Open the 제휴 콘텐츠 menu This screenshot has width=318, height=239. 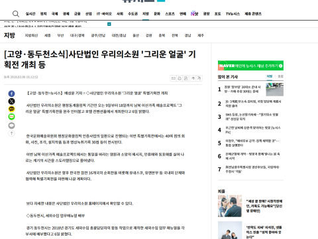click(253, 14)
